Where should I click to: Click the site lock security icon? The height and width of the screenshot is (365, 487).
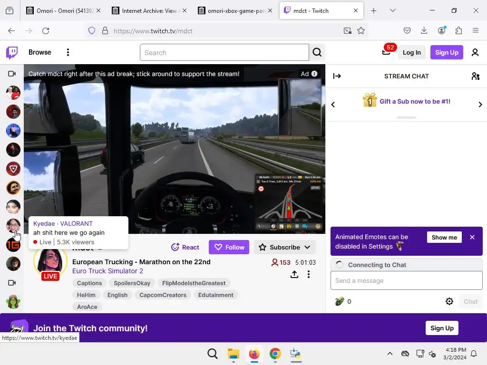click(105, 31)
